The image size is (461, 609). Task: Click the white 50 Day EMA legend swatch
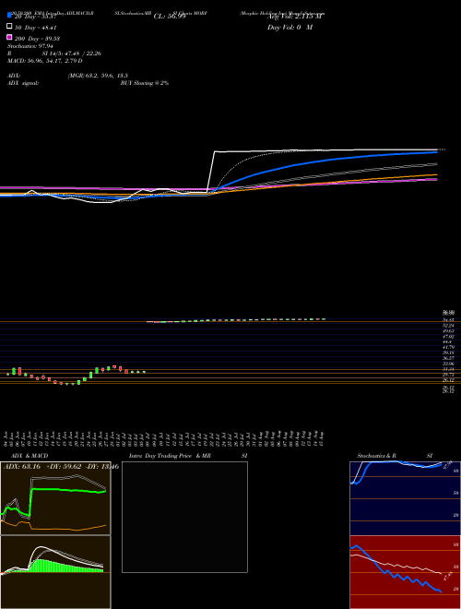tap(9, 27)
